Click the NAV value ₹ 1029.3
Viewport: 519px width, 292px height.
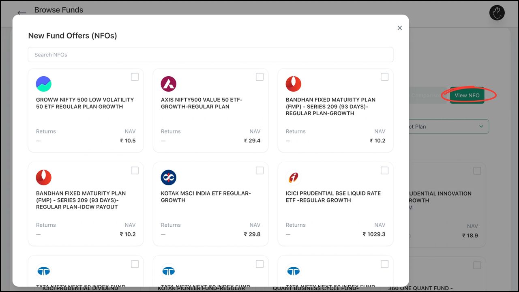[x=374, y=234]
